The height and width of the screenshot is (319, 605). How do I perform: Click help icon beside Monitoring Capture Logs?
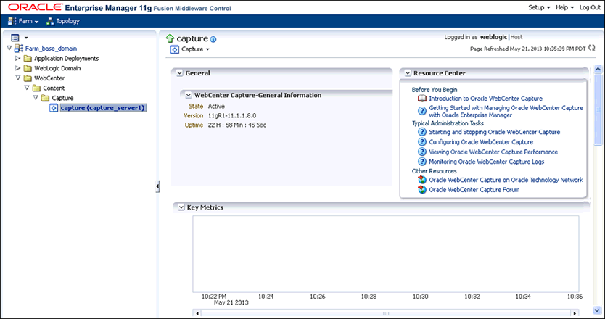[422, 162]
